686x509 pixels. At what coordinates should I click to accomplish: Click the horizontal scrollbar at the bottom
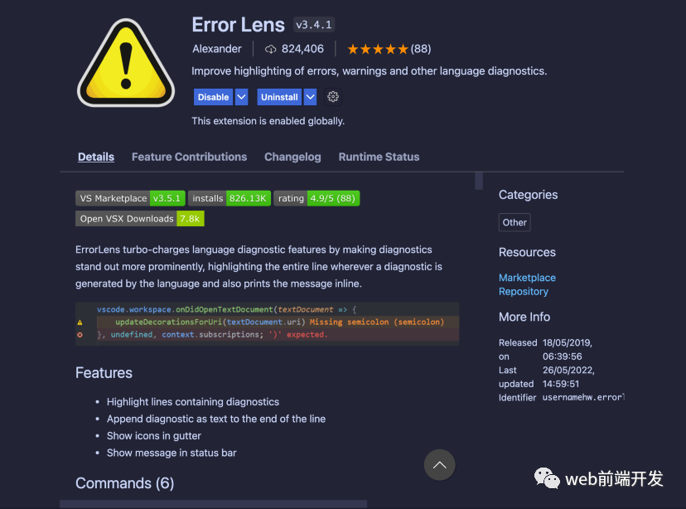tap(214, 504)
